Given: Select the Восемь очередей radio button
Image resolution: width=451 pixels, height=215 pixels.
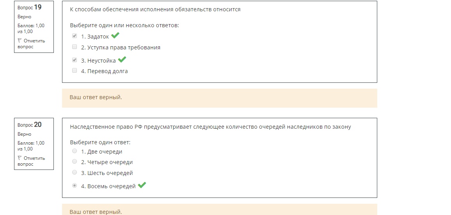Looking at the screenshot, I should [x=75, y=186].
